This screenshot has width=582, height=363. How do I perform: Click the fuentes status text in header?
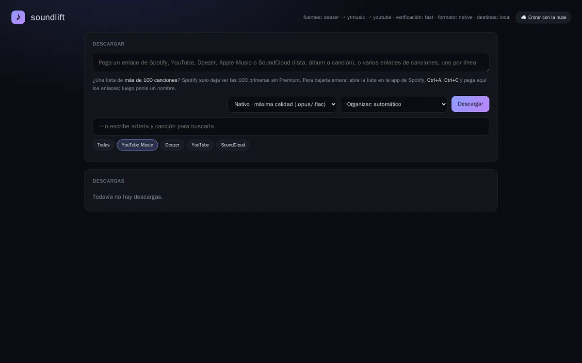point(407,17)
